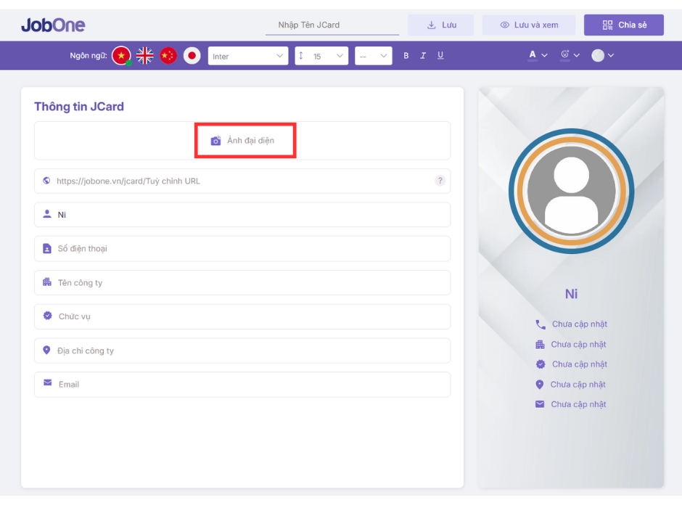Open the emoji icon dropdown

pos(570,55)
